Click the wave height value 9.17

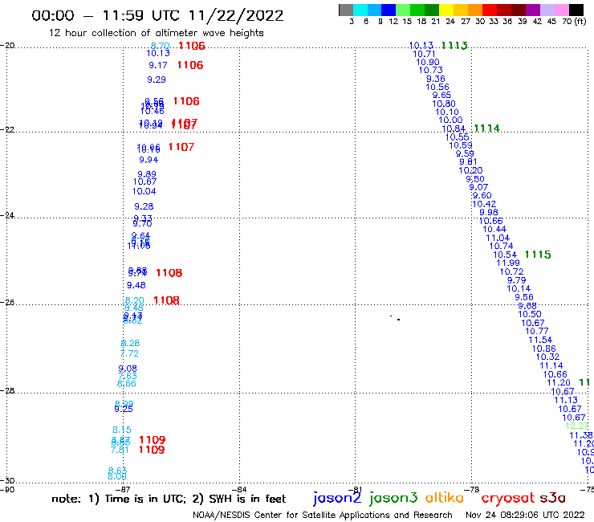pos(158,65)
